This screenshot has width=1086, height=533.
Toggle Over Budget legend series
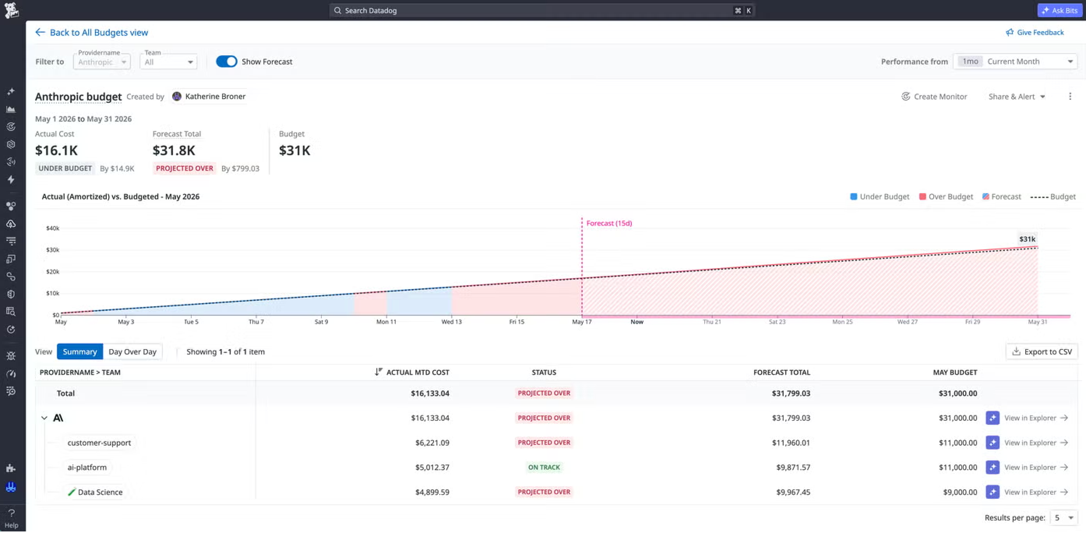click(946, 196)
